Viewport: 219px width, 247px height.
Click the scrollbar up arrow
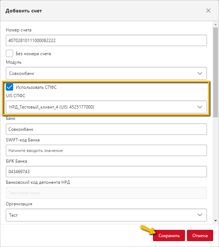216,24
